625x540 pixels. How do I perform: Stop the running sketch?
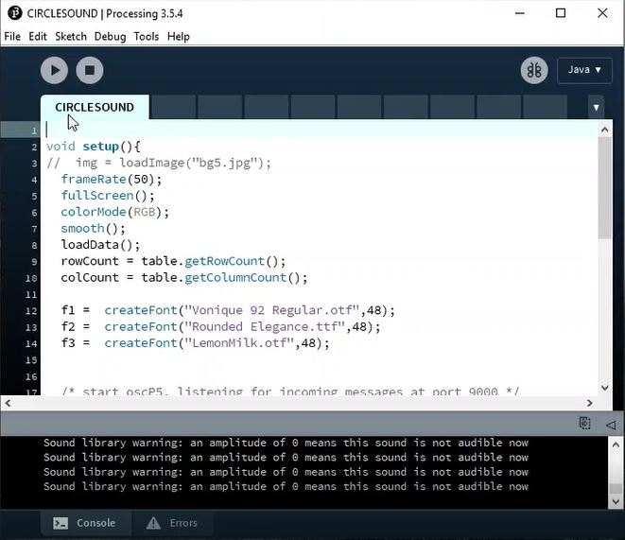(x=89, y=70)
